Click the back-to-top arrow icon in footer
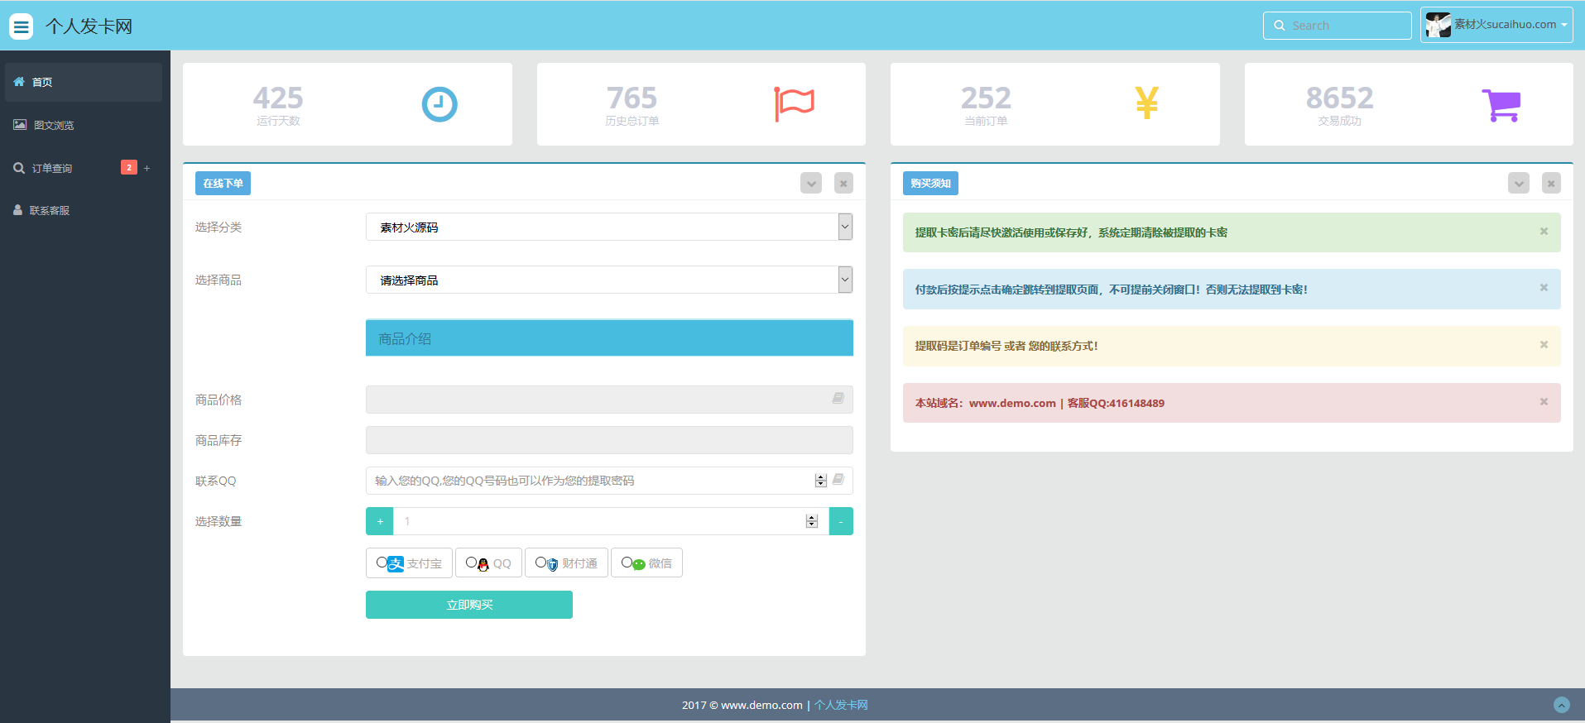The width and height of the screenshot is (1585, 723). [1562, 705]
